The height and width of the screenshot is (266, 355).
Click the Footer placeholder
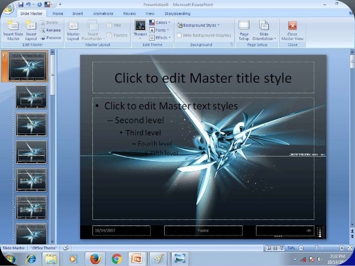tap(203, 230)
